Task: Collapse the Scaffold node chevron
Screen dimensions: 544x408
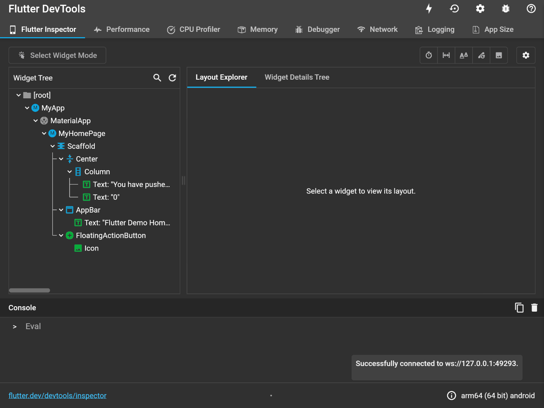Action: 52,146
